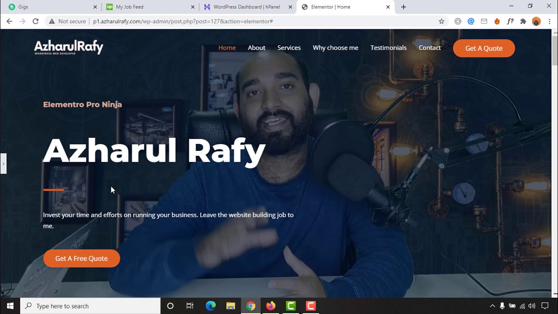Click the Not secure warning icon
The width and height of the screenshot is (558, 314).
[52, 21]
